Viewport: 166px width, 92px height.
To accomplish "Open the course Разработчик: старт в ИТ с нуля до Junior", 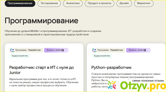I will 41,70.
